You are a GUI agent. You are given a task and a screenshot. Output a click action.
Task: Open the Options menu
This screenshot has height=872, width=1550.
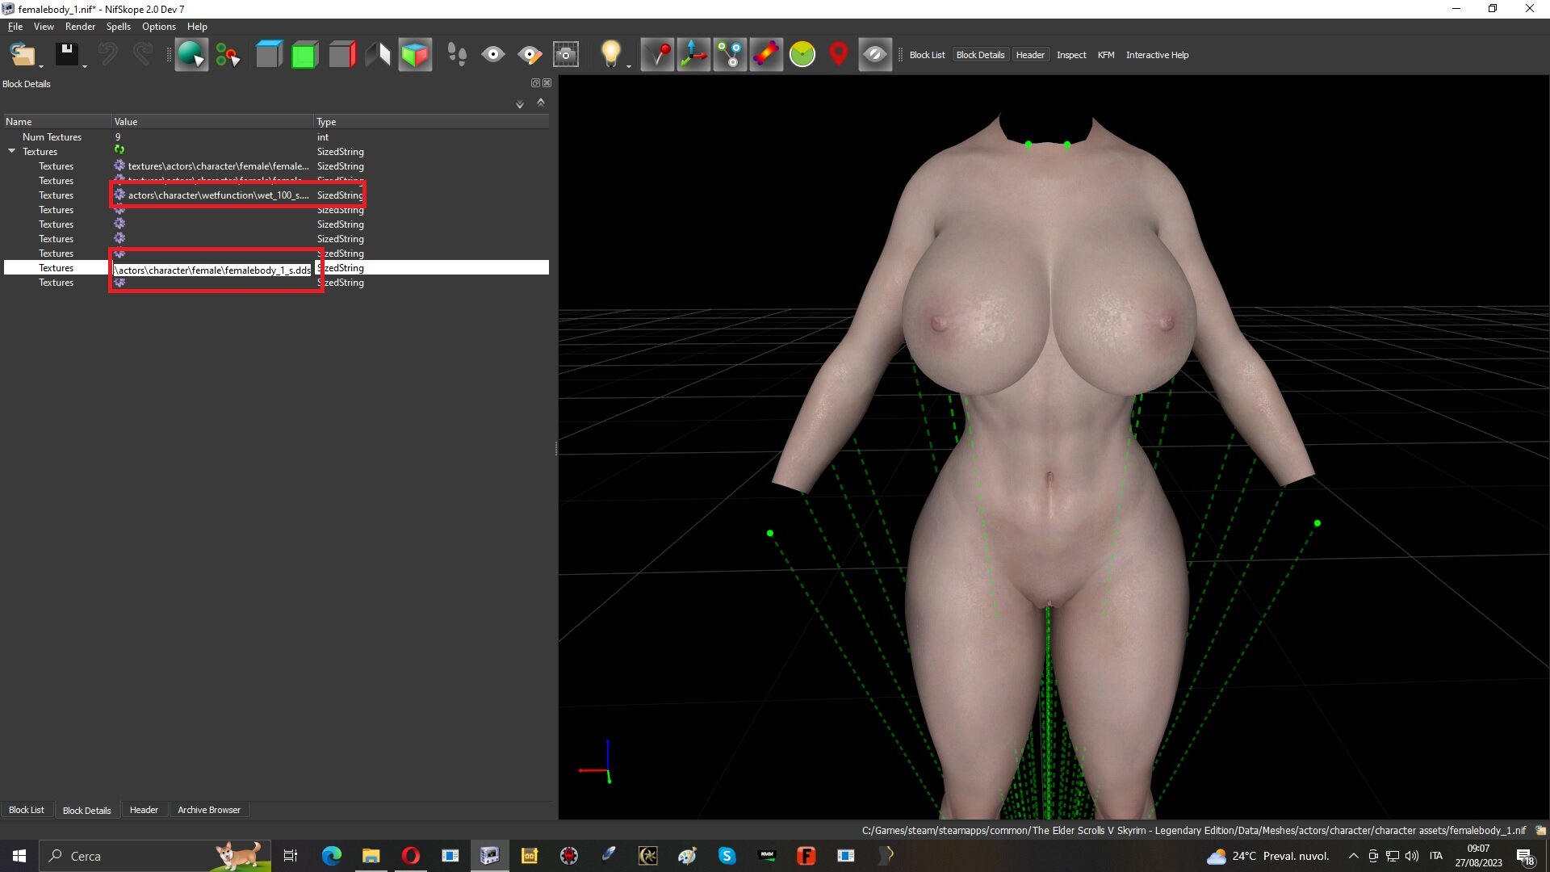click(159, 27)
